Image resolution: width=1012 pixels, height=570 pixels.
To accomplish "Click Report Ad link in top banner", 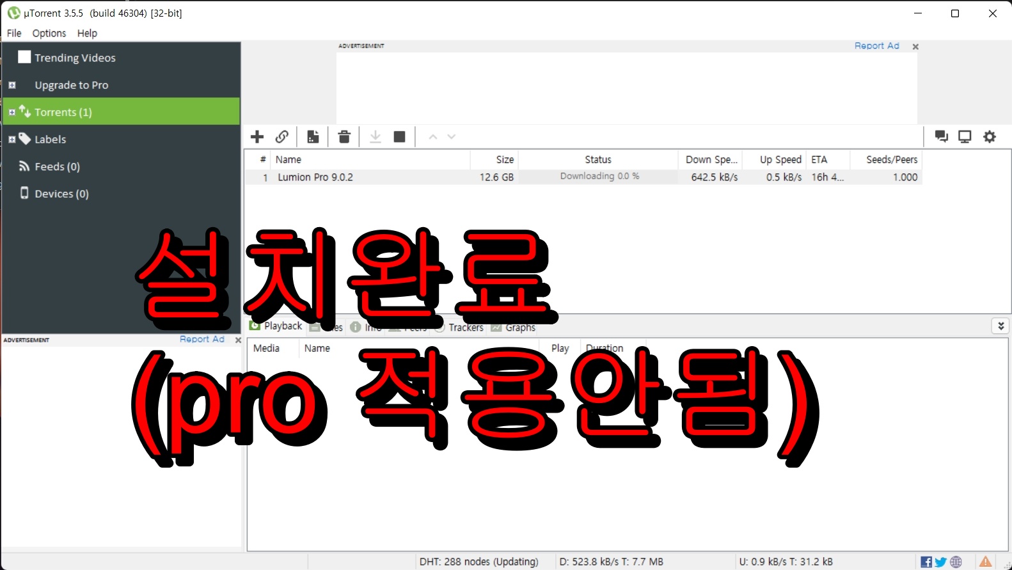I will [876, 45].
